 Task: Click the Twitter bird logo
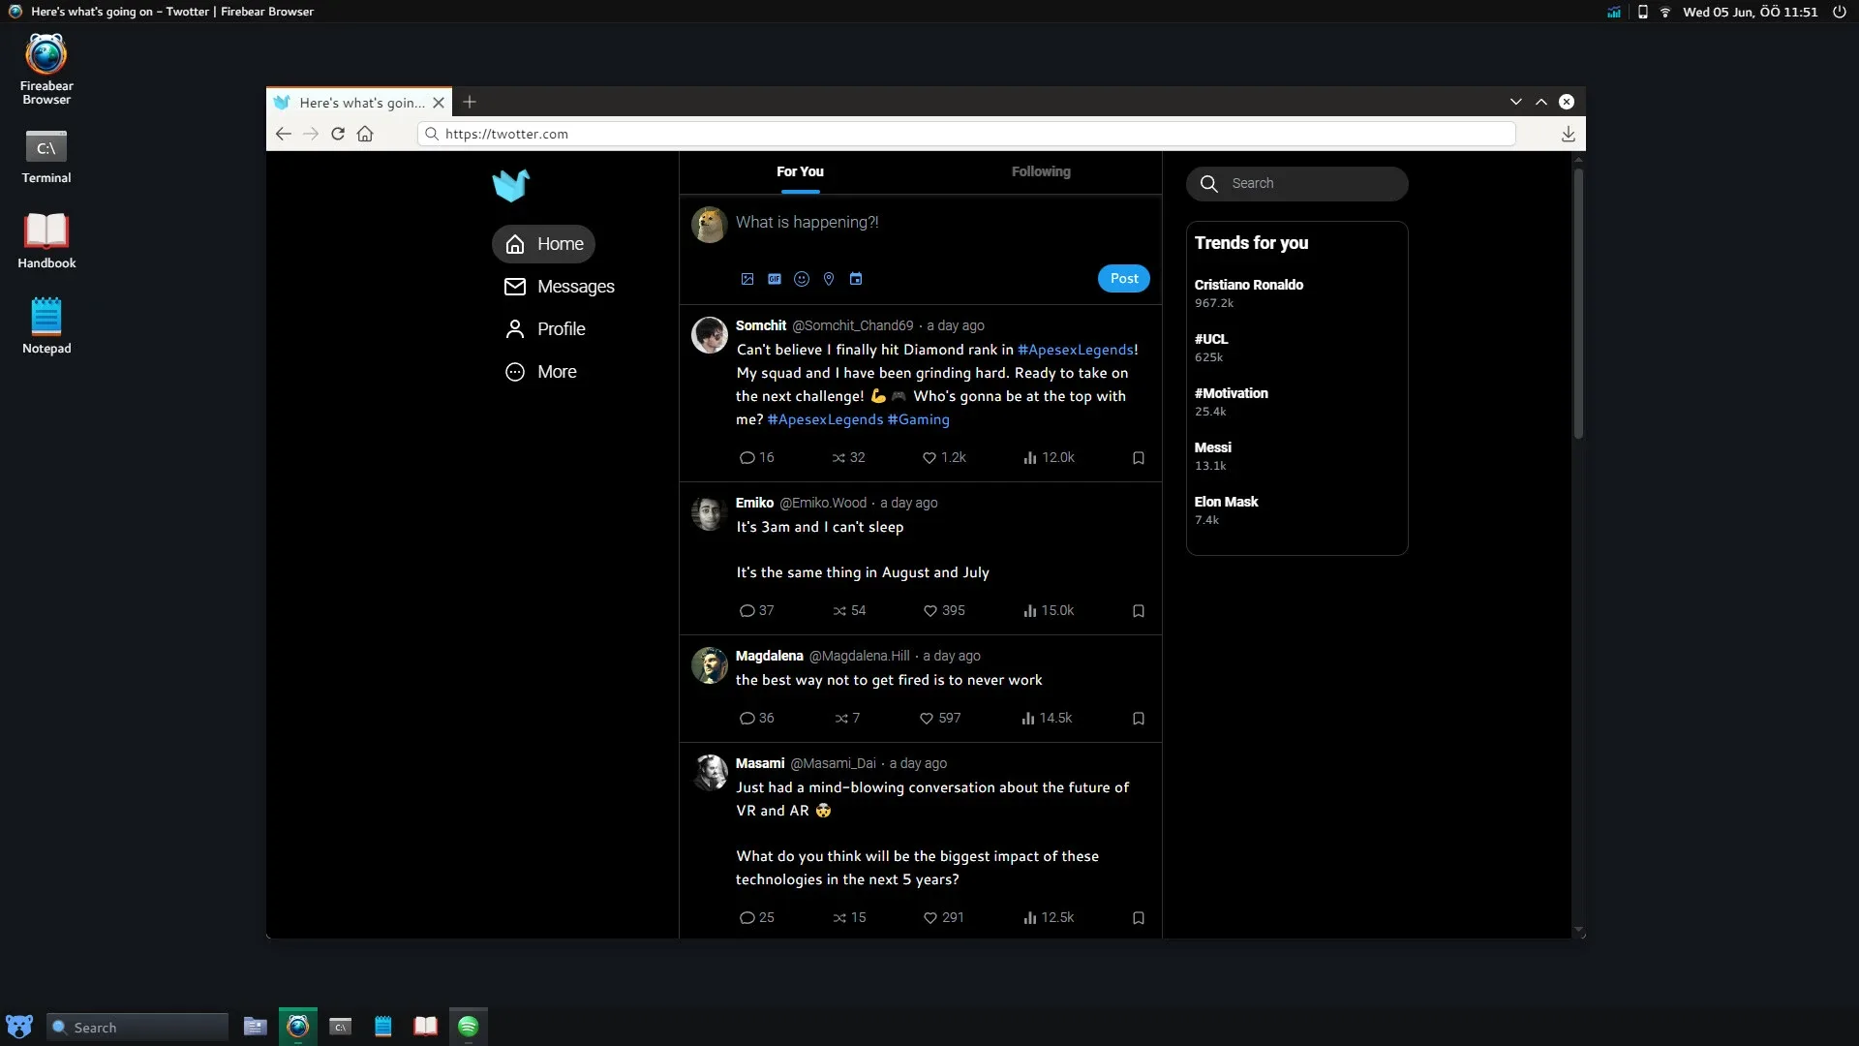coord(510,184)
